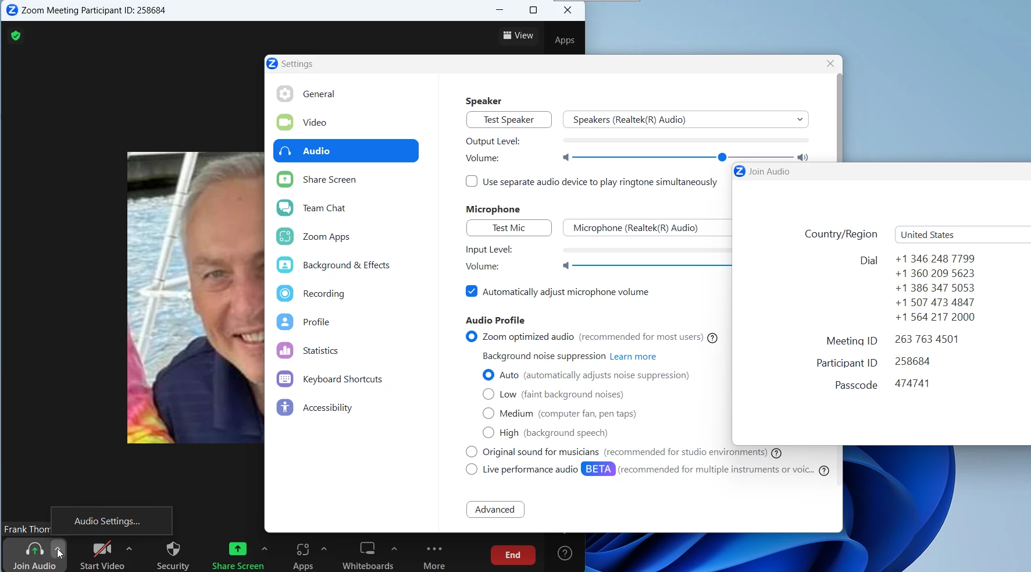Expand the Speakers (Realtek(R) Audio) dropdown
Image resolution: width=1031 pixels, height=572 pixels.
[x=686, y=120]
